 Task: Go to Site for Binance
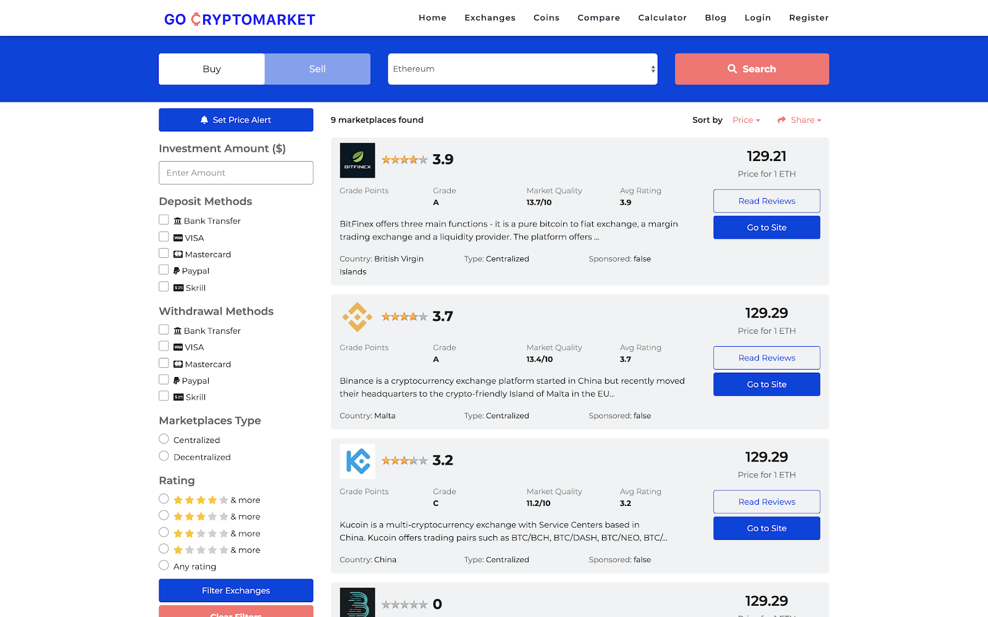pos(767,384)
